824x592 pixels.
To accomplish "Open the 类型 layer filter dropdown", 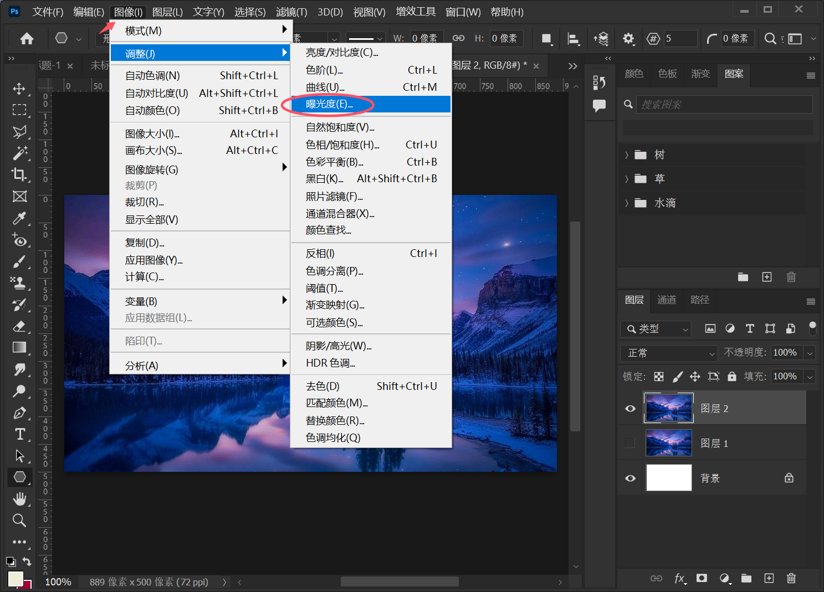I will pos(656,329).
